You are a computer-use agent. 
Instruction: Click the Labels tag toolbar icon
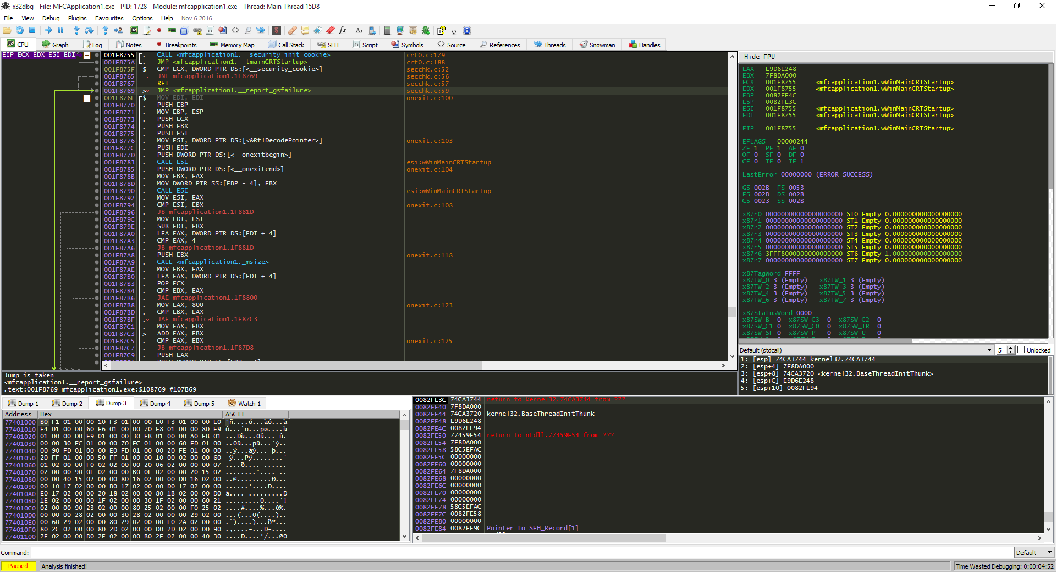click(x=318, y=30)
